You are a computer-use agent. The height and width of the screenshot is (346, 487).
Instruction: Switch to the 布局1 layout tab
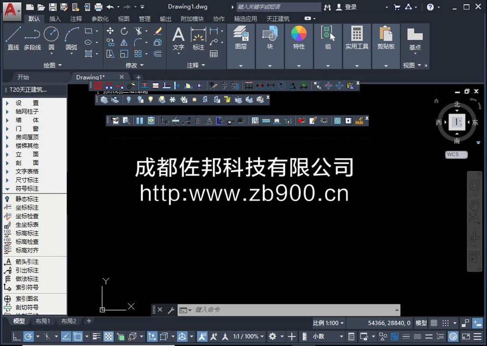(x=43, y=321)
